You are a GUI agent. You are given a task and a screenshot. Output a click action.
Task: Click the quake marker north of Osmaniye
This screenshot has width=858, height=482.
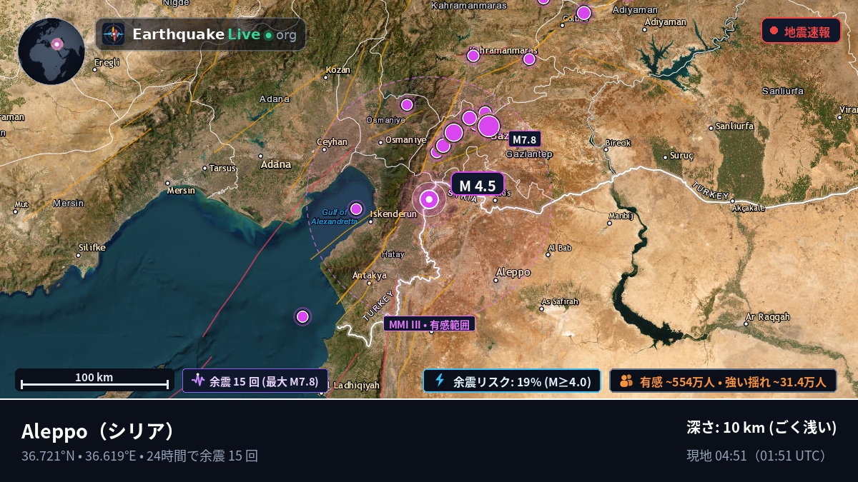click(x=407, y=105)
